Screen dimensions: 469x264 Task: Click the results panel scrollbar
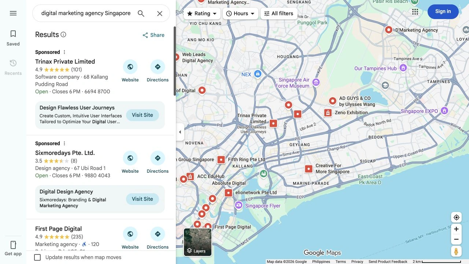click(175, 61)
